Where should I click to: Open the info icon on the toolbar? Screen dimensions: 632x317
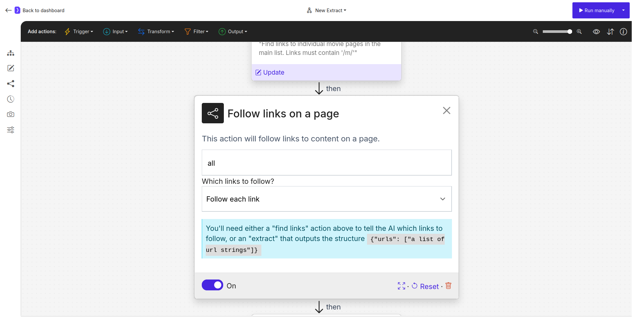pos(623,32)
